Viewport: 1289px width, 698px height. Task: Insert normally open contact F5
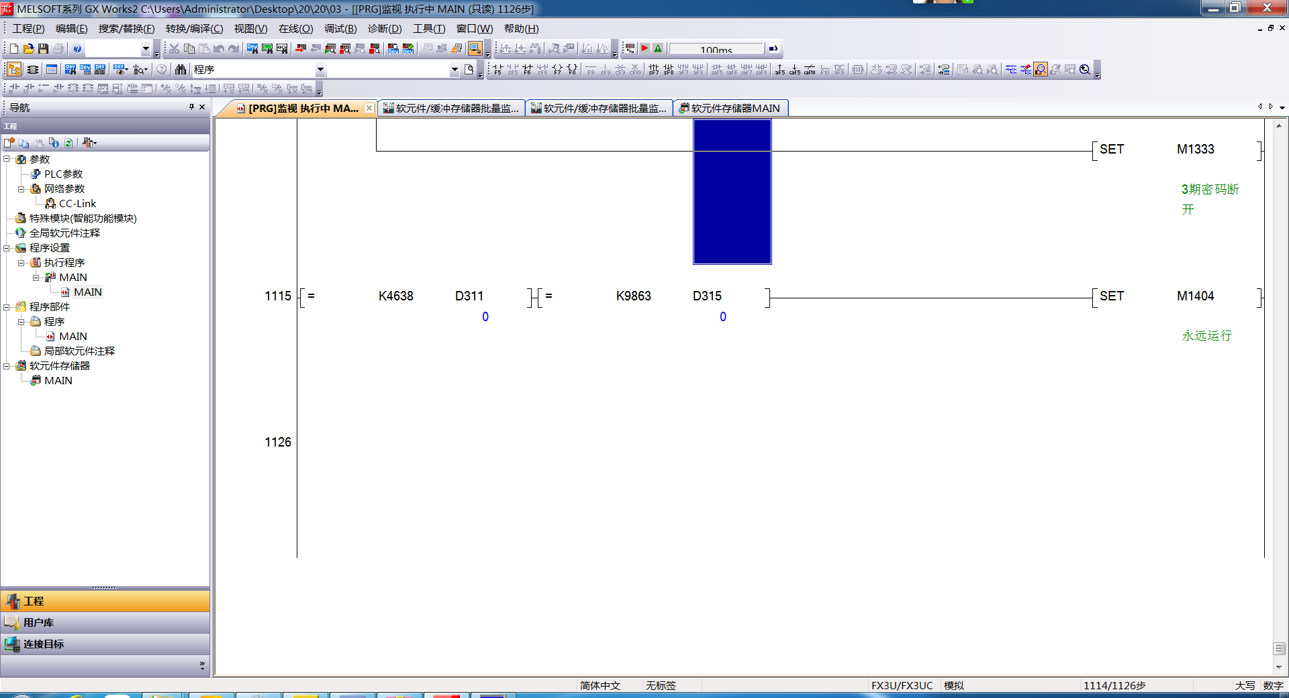[x=497, y=70]
